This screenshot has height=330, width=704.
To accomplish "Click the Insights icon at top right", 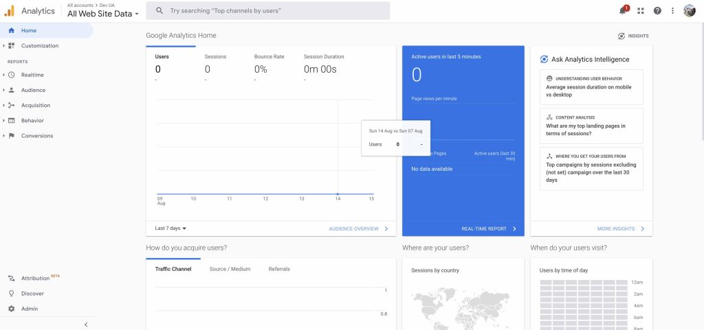I will (x=621, y=36).
